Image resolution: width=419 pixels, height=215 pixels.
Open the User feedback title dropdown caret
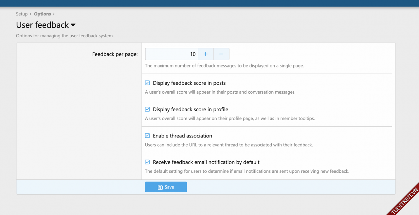click(x=73, y=25)
